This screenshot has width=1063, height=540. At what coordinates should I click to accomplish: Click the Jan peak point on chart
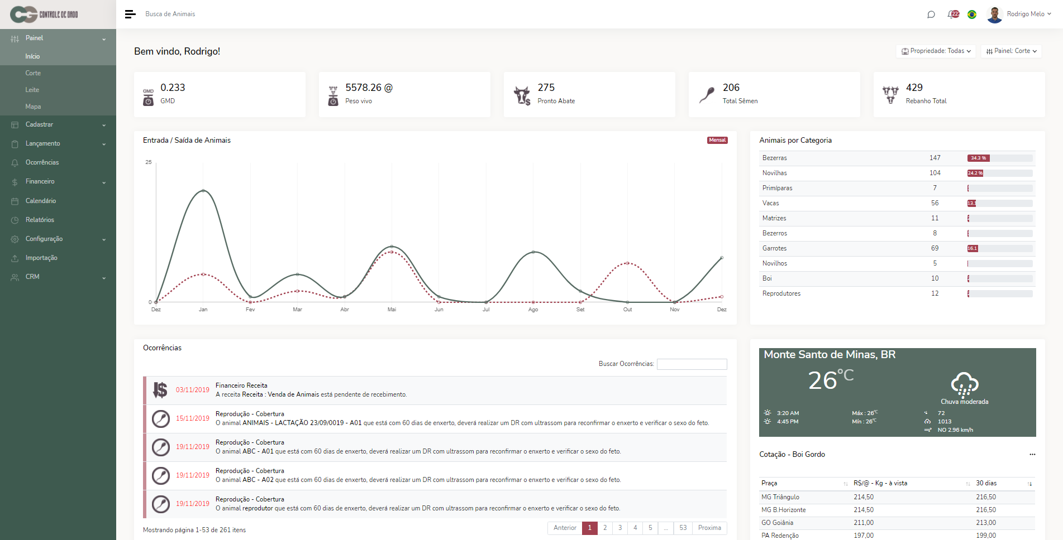(x=203, y=191)
